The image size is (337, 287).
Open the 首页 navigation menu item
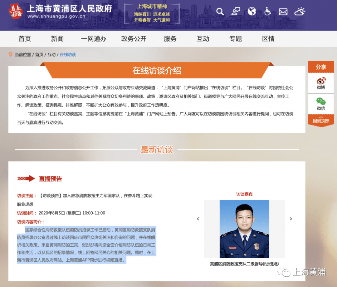coord(25,39)
